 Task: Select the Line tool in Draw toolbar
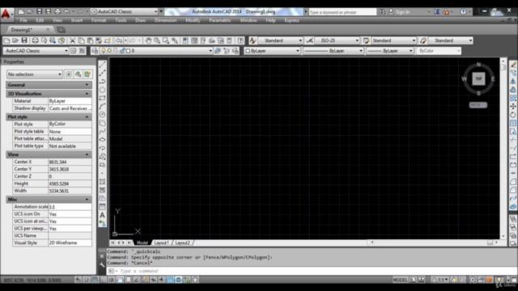coord(103,65)
